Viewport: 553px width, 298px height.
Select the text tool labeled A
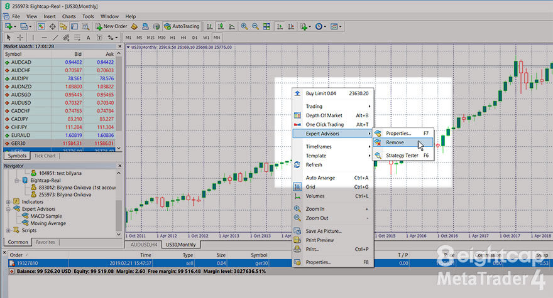click(x=88, y=38)
